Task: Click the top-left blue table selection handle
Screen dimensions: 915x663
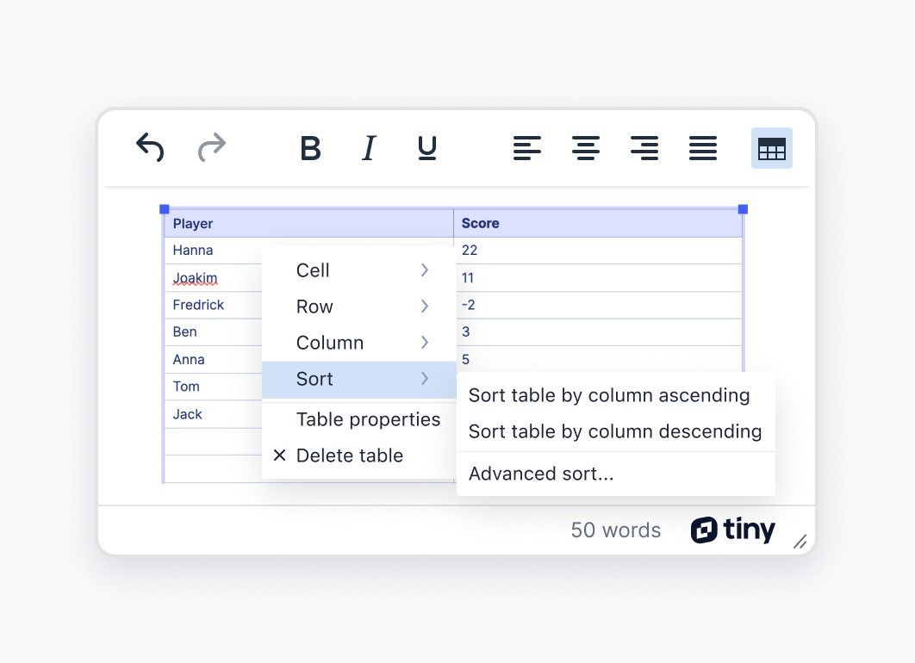Action: tap(164, 208)
